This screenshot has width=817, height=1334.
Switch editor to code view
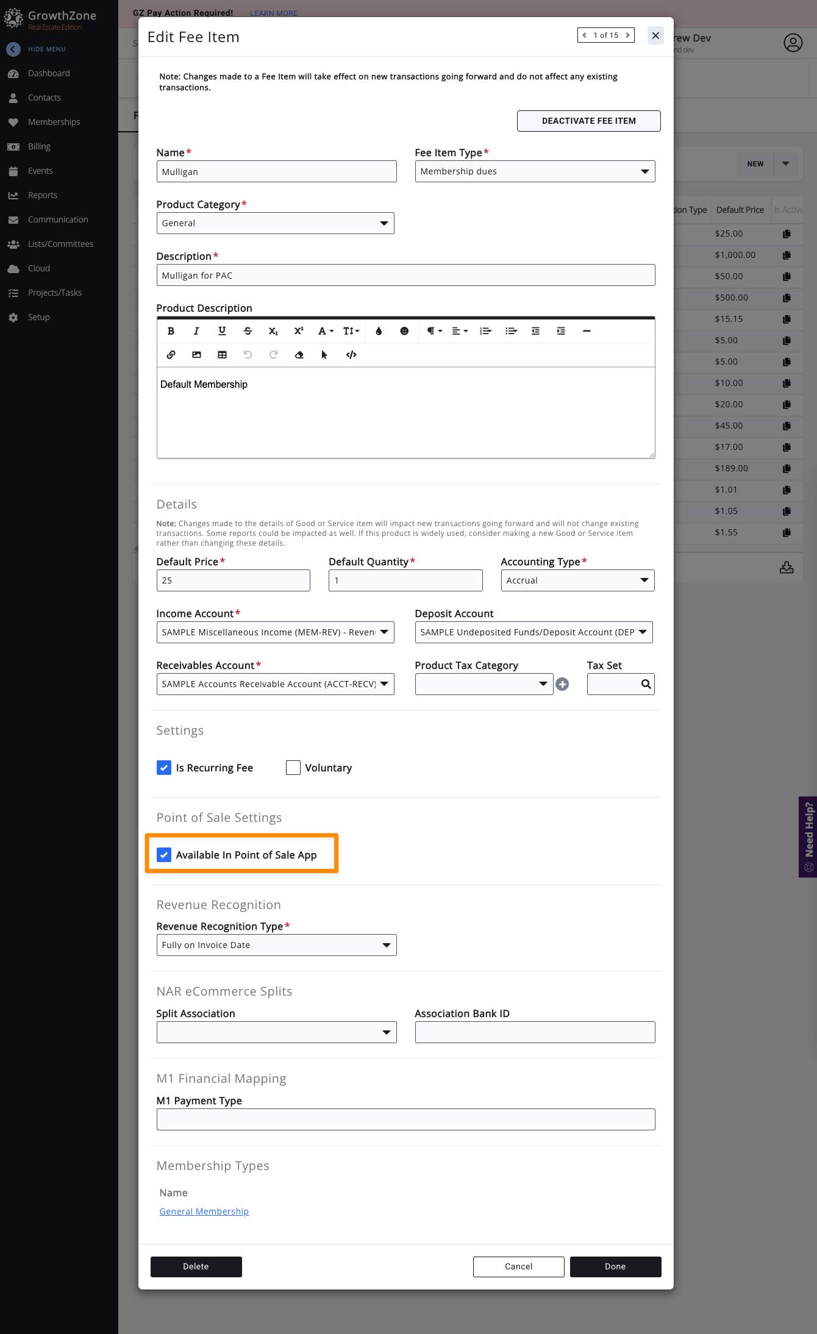coord(351,355)
